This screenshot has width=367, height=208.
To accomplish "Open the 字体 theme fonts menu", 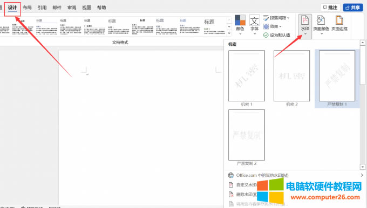I will pyautogui.click(x=254, y=25).
